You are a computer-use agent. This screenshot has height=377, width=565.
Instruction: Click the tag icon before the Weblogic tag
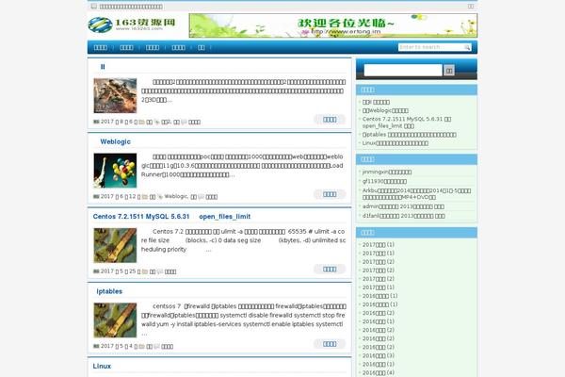pos(160,197)
